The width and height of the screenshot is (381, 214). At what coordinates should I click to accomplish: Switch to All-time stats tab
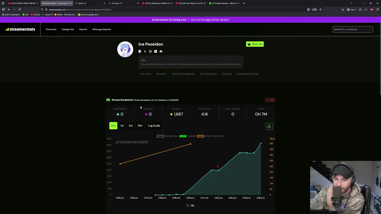click(208, 74)
